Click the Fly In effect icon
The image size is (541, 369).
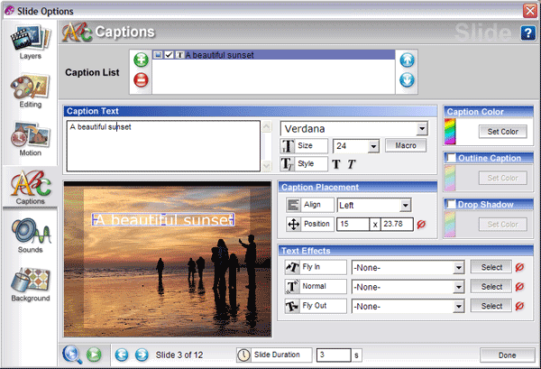tap(292, 267)
